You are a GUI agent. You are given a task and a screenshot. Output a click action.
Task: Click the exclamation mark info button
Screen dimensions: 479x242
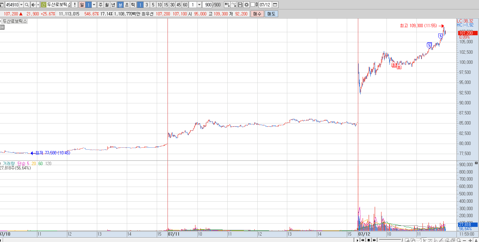[75, 5]
